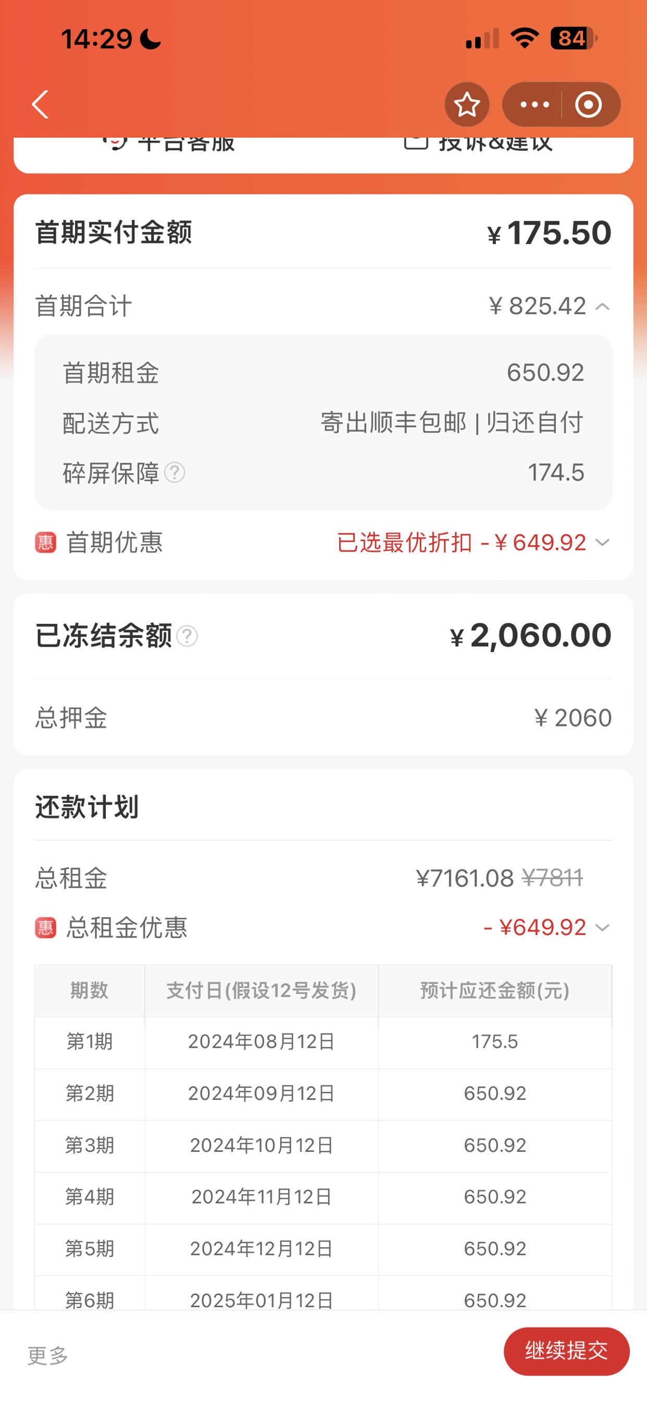Tap the red 惠 badge next to 首期优惠
Viewport: 647px width, 1401px height.
point(46,542)
